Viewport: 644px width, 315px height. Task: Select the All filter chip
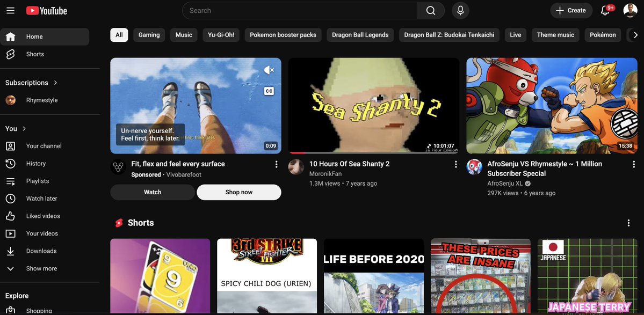(x=119, y=35)
